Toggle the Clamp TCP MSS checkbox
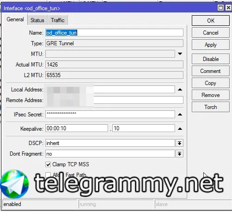The image size is (232, 212). click(x=48, y=164)
